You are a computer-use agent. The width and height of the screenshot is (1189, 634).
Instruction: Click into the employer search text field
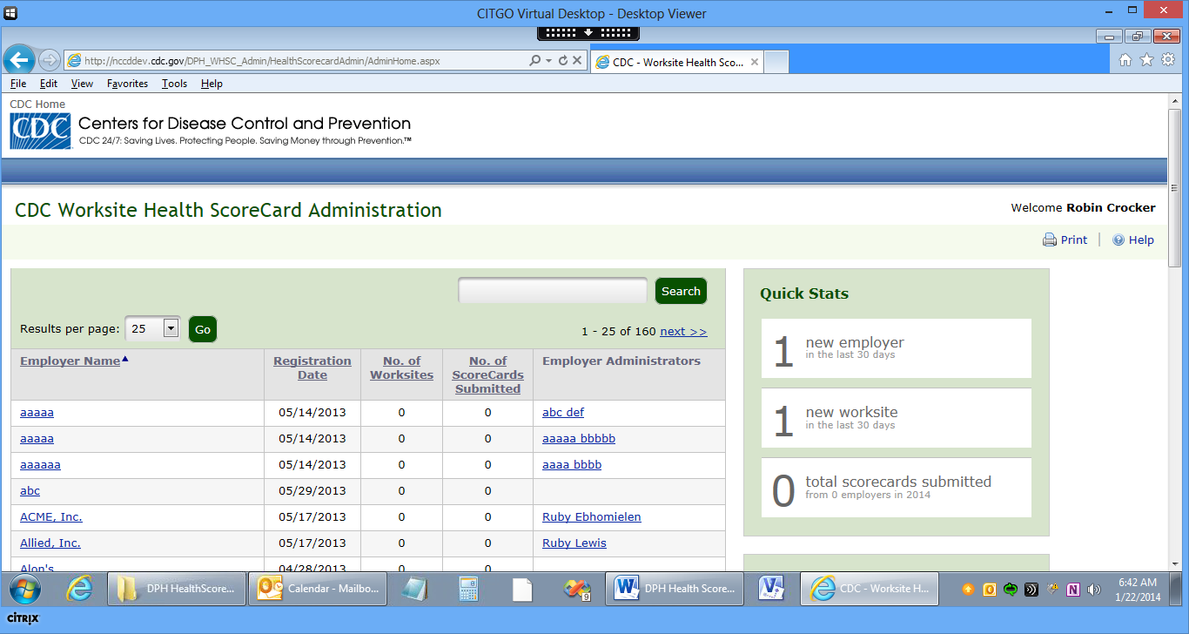click(x=553, y=292)
